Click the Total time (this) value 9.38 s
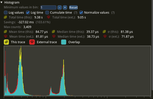153x99 pixels. (x=38, y=17)
